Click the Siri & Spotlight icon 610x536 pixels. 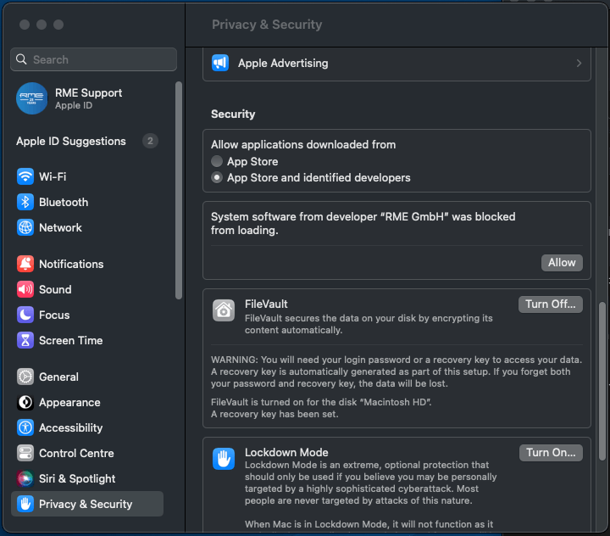click(x=25, y=478)
